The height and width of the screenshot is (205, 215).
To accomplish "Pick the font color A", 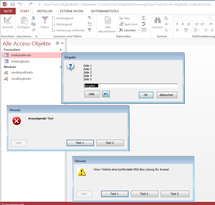I will [x=178, y=30].
